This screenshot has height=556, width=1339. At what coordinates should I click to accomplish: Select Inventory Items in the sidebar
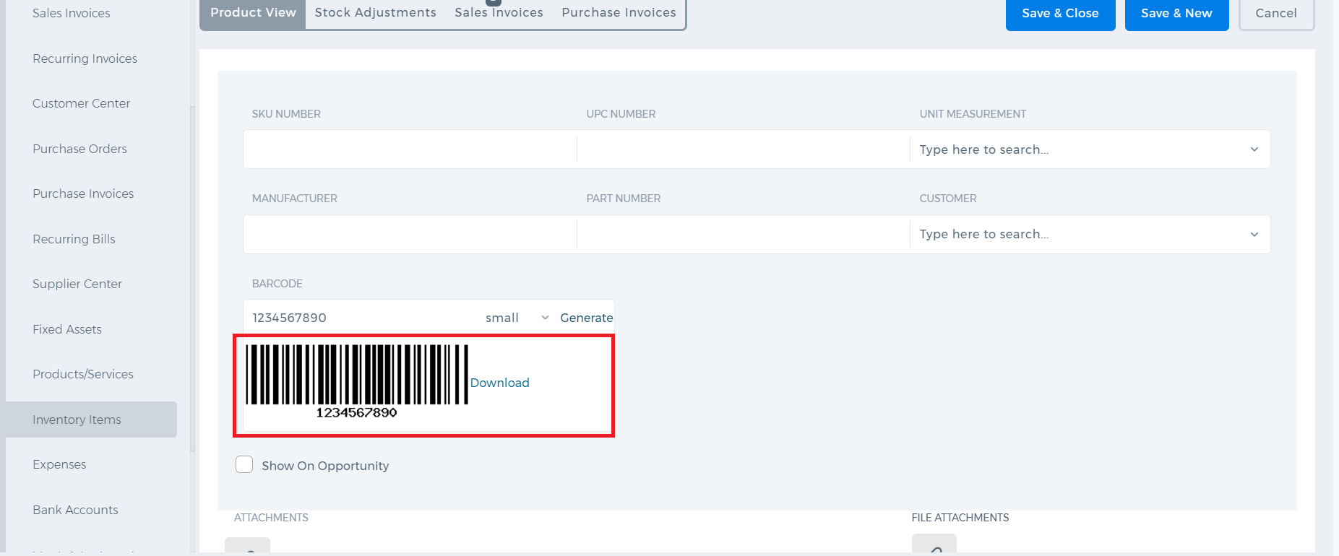(x=91, y=420)
